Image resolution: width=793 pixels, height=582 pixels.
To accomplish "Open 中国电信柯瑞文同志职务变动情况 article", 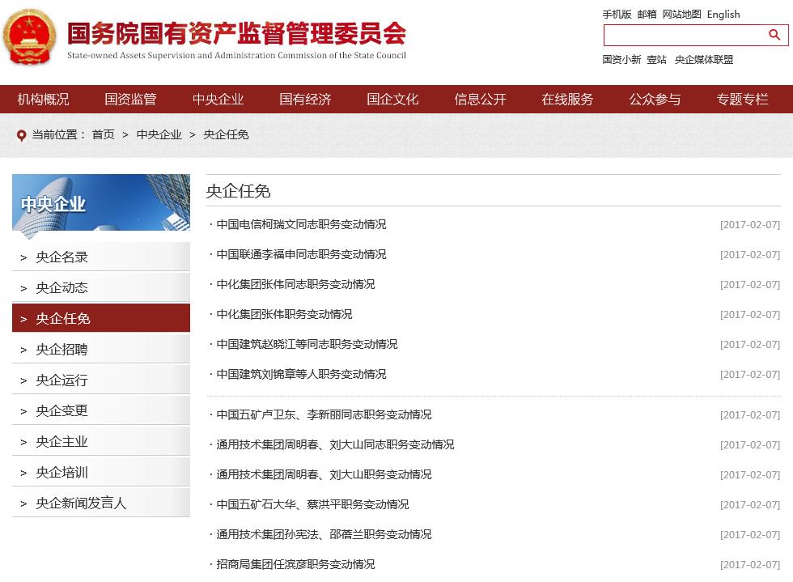I will [301, 224].
